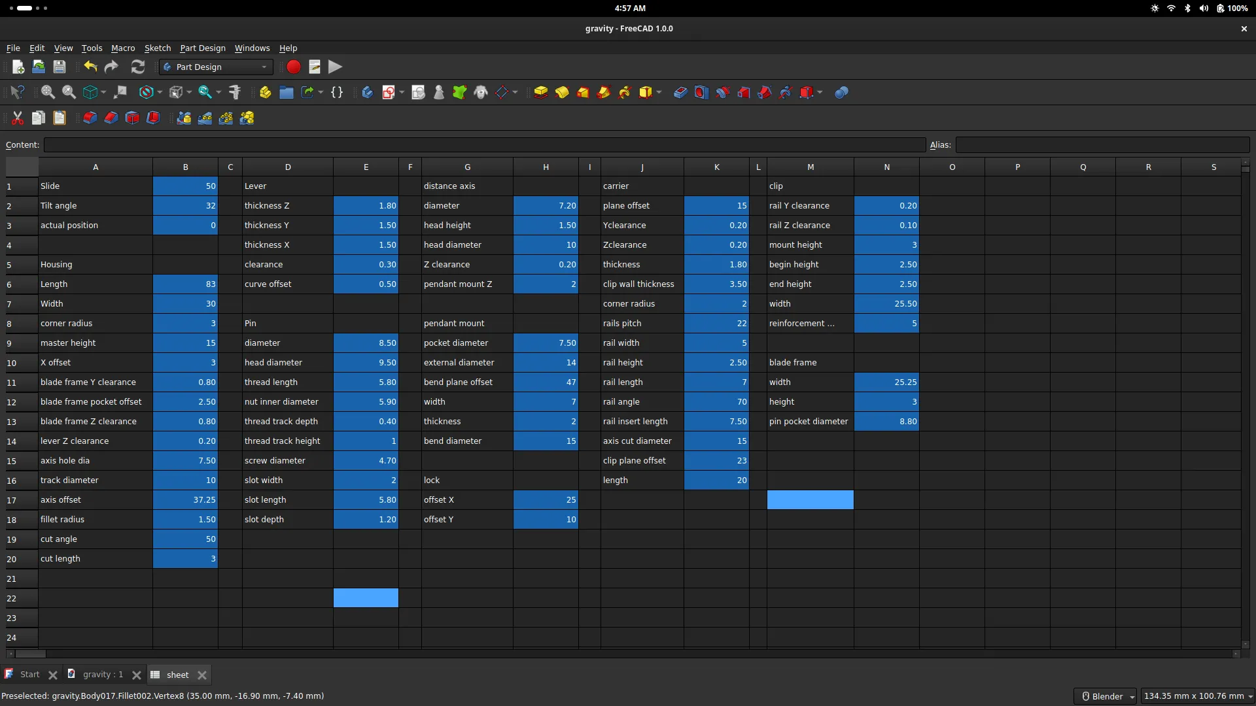Execute macro with the play arrow
The image size is (1256, 706).
[x=336, y=67]
